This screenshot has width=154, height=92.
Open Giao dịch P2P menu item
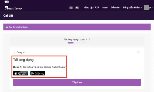tap(92, 7)
